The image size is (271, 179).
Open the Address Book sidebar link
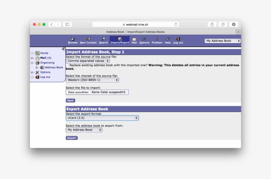tap(54, 67)
